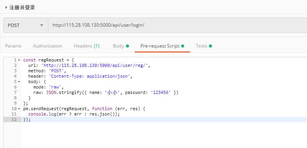The image size is (307, 148).
Task: Switch to the Params tab
Action: (x=13, y=46)
